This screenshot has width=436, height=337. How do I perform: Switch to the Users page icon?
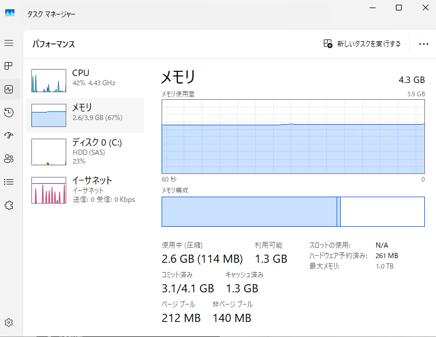tap(9, 159)
